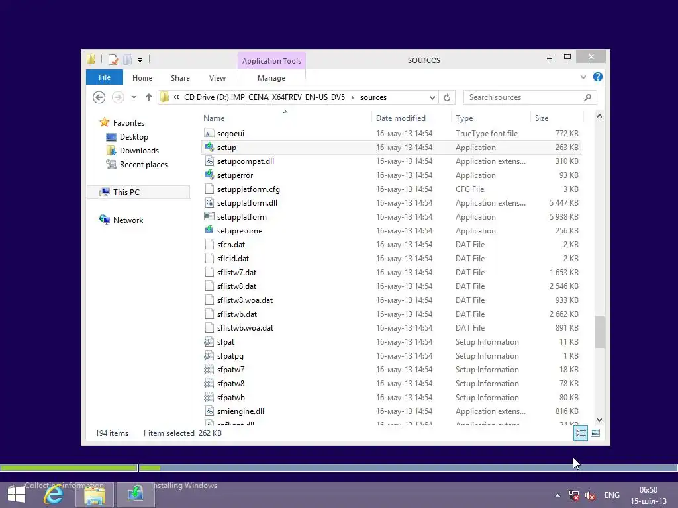Open File Explorer taskbar button

click(95, 495)
